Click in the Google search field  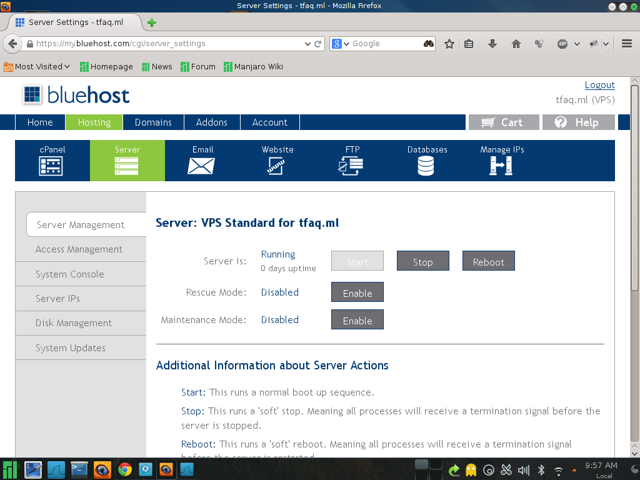tap(384, 44)
